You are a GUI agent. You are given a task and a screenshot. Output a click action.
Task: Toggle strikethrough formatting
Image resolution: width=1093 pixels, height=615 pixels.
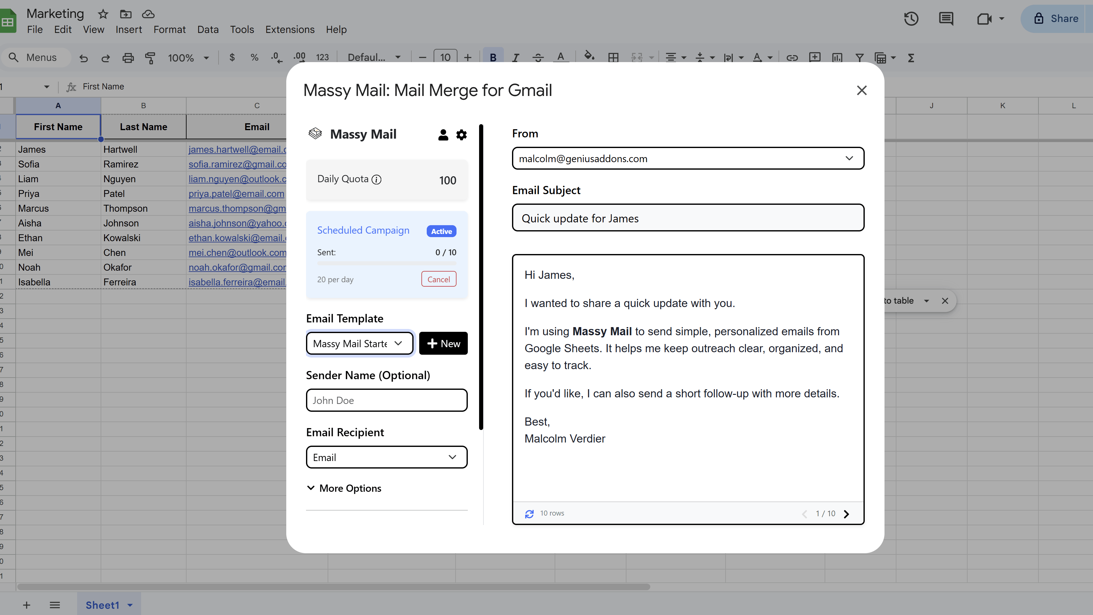(538, 57)
